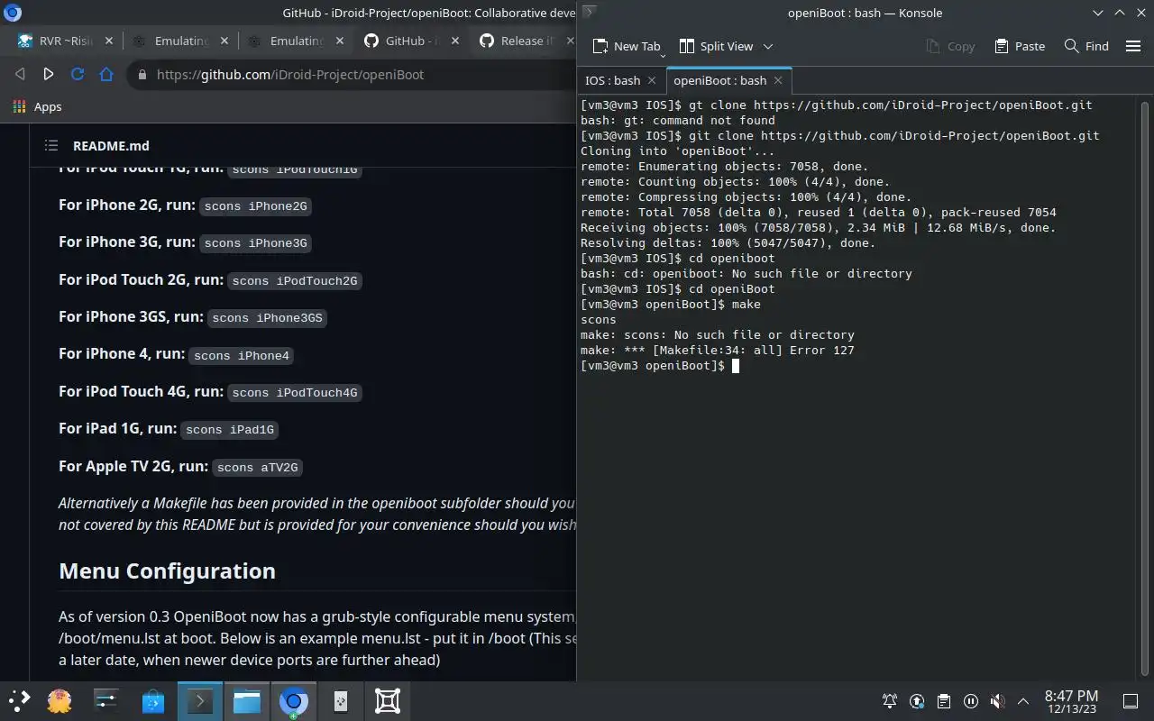Close the 'openiBoot : bash' tab
This screenshot has height=721, width=1154.
click(x=778, y=80)
